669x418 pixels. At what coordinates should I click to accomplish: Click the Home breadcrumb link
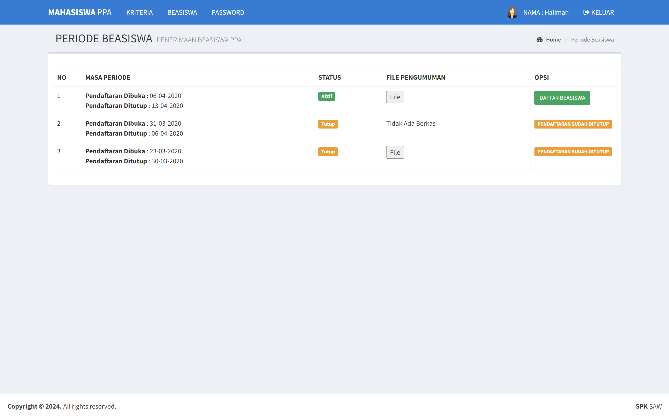(553, 39)
